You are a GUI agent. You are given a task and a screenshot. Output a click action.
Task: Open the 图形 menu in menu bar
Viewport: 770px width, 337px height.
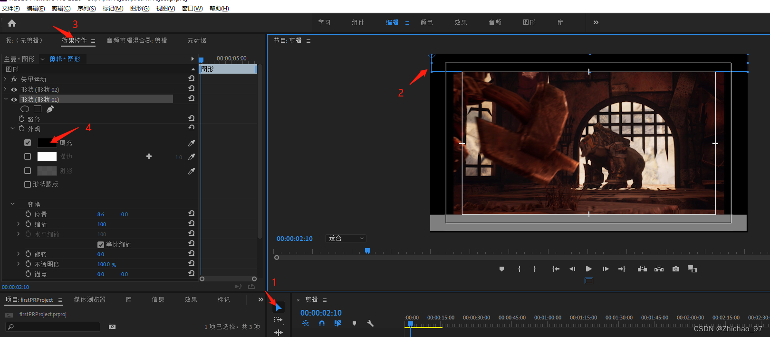coord(140,9)
